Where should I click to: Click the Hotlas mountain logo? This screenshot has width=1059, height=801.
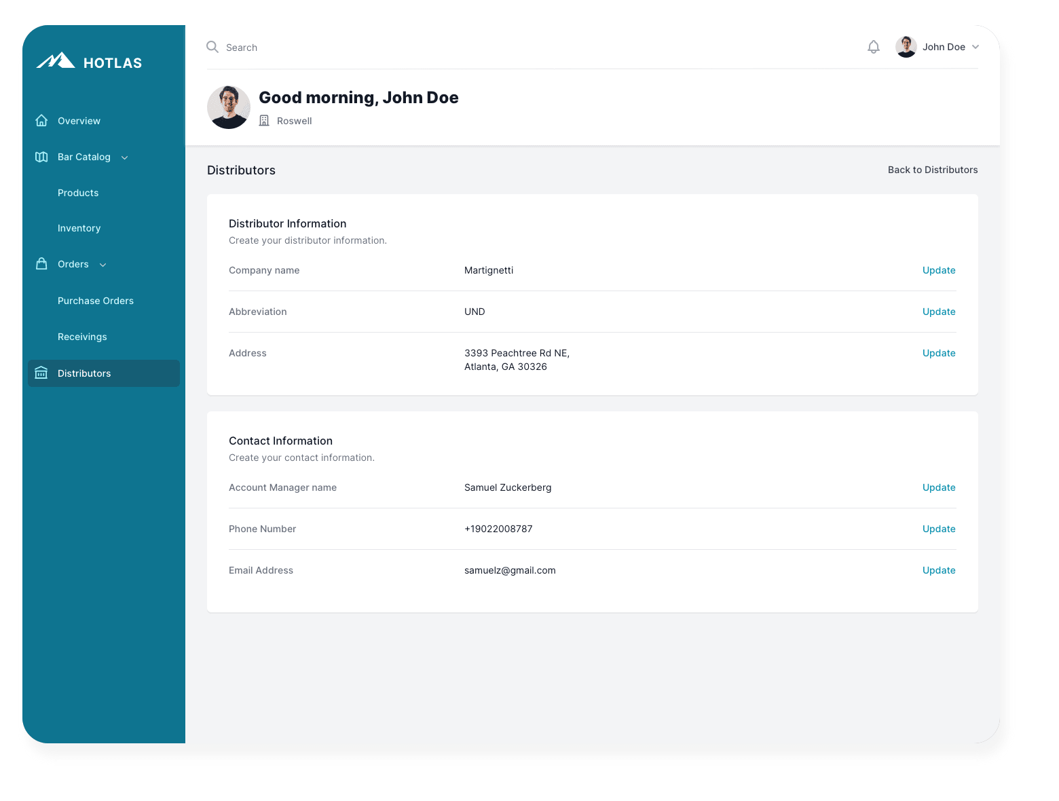click(x=56, y=61)
